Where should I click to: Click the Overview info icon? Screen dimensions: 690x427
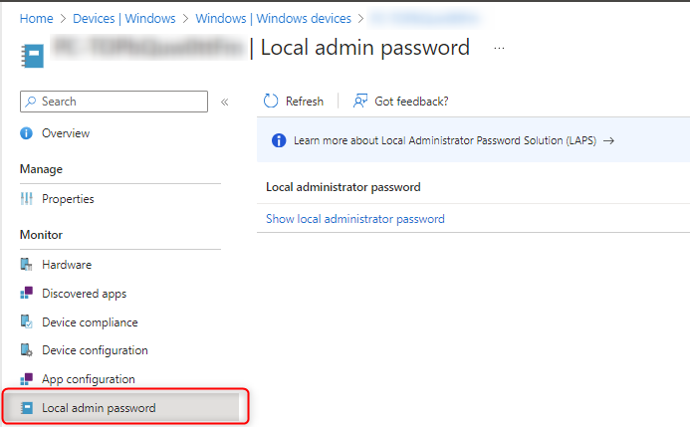[27, 132]
